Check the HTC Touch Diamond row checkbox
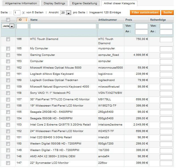Viewport: 176px width, 168px height. click(8, 39)
